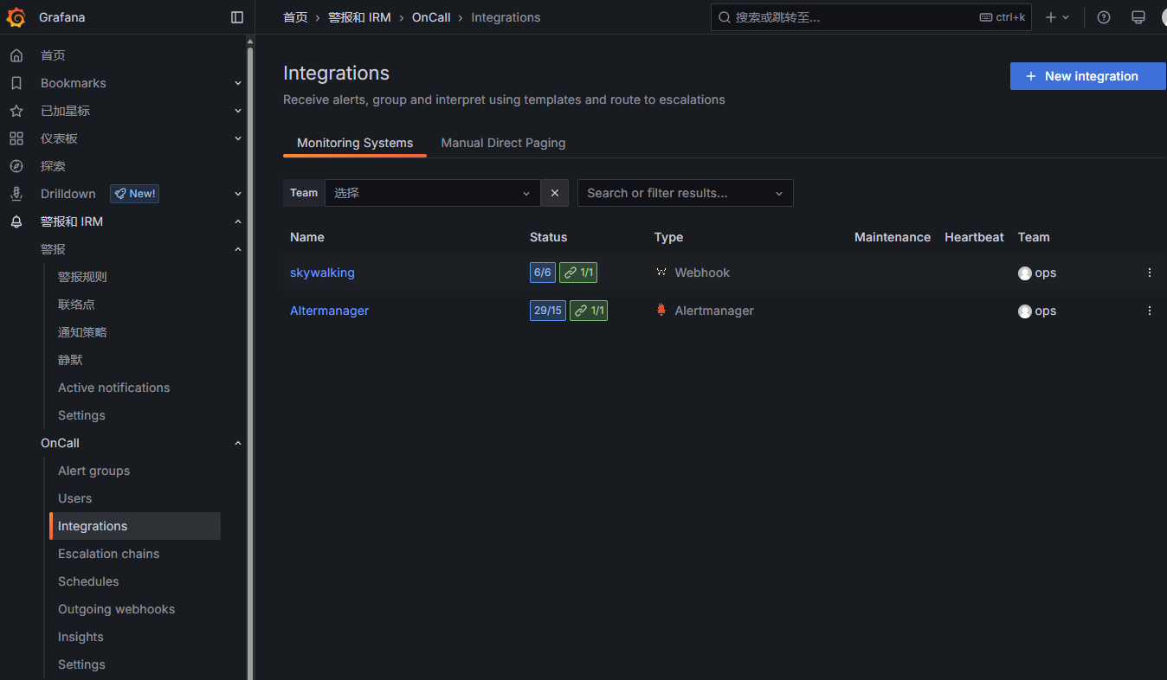Click the Webhook type icon in skywalking row
This screenshot has height=680, width=1167.
tap(661, 273)
